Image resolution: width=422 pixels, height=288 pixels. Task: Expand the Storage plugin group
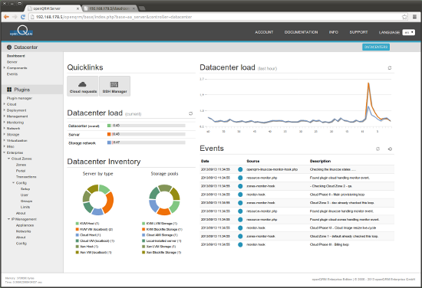pyautogui.click(x=5, y=134)
